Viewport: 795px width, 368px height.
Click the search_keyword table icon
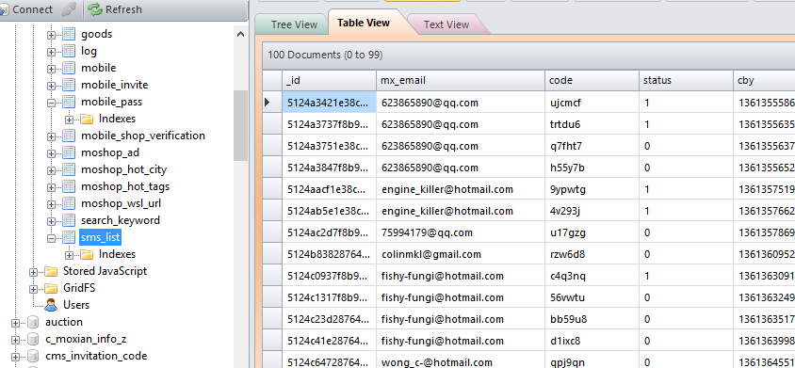pos(69,220)
